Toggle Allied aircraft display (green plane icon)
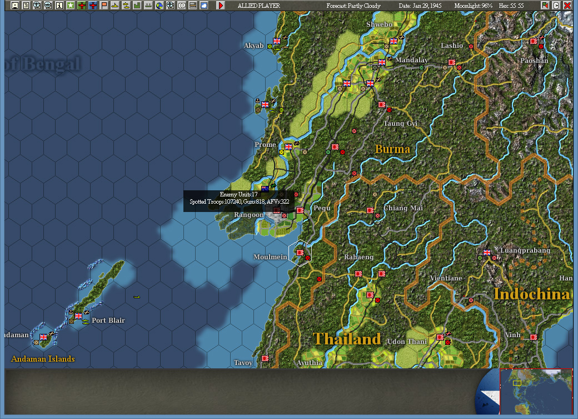 pyautogui.click(x=80, y=5)
